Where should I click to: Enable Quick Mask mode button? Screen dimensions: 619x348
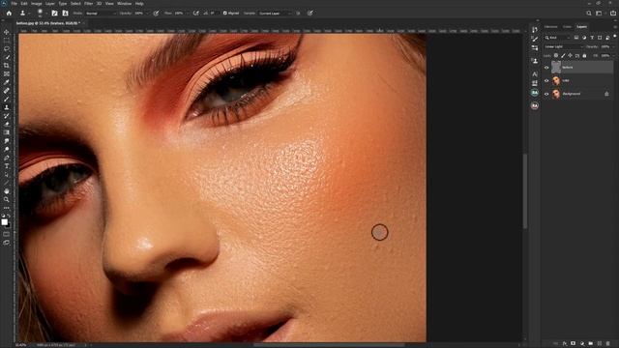(7, 234)
